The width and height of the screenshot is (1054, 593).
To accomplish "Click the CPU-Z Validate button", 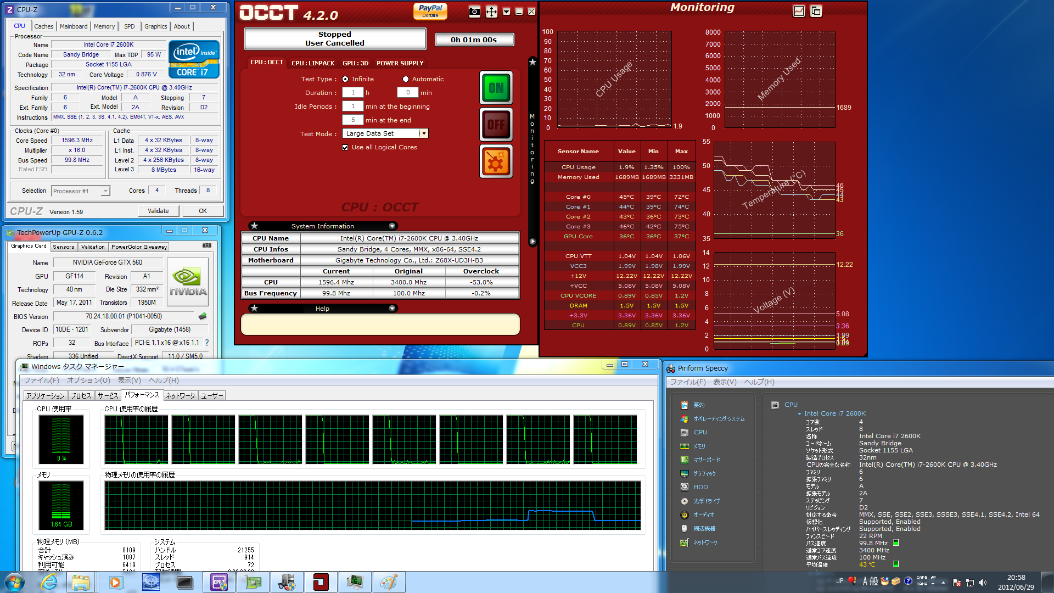I will [x=158, y=211].
